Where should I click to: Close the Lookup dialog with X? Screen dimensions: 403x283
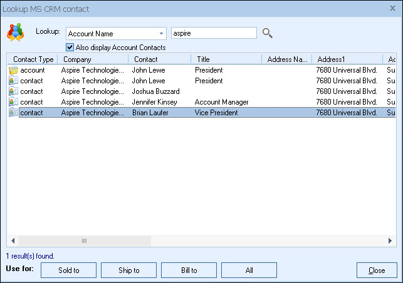(x=392, y=8)
